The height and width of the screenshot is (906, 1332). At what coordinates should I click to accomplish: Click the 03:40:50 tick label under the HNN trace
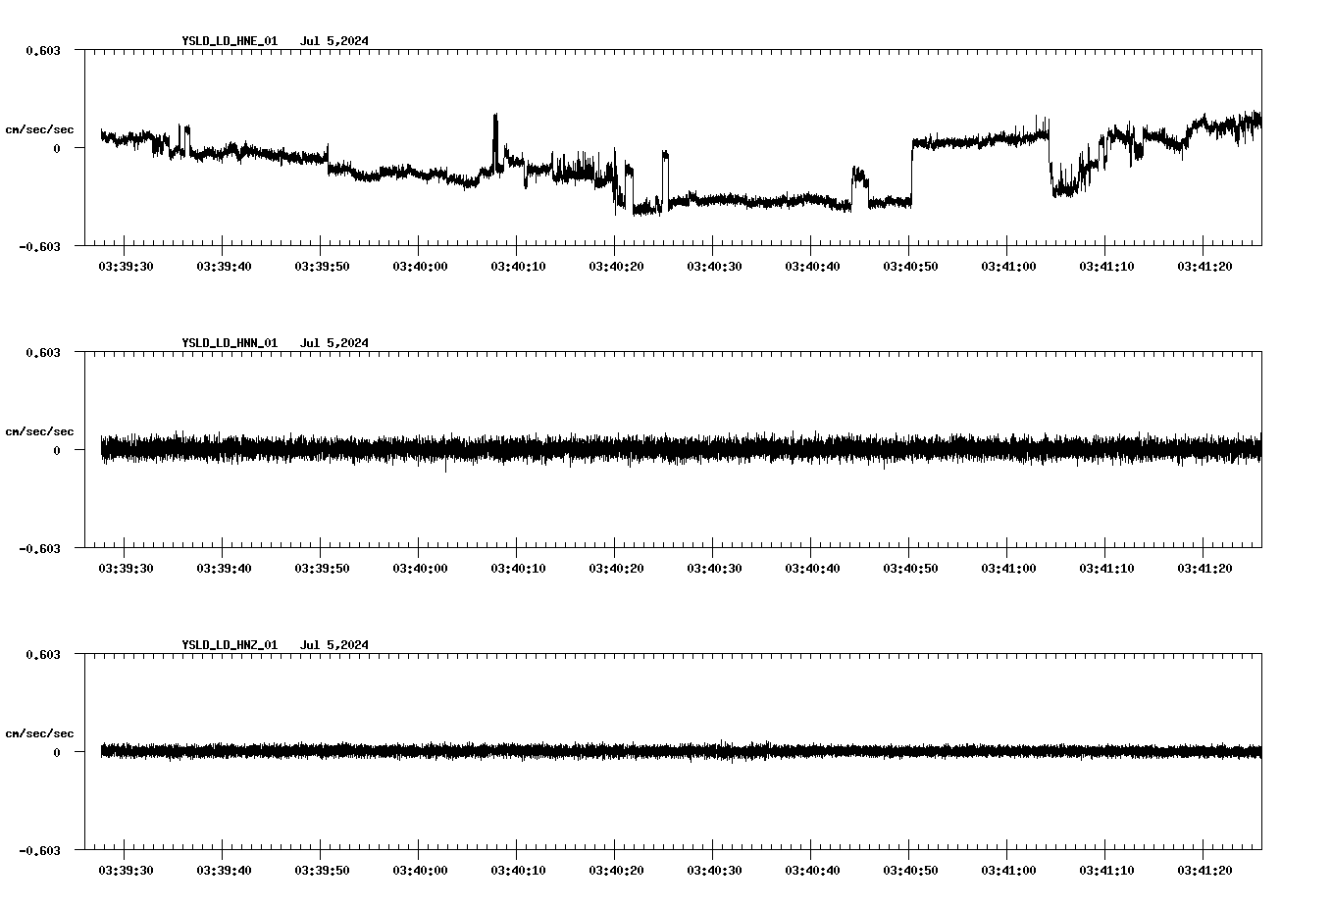(909, 566)
